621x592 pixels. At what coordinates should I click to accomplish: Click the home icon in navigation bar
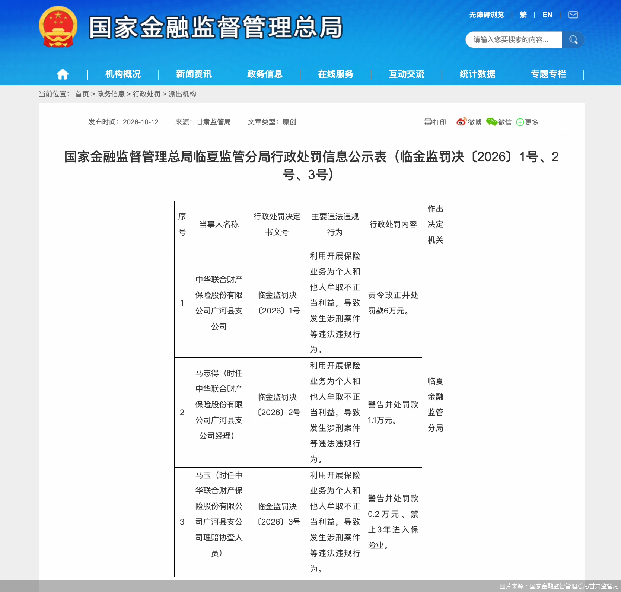tap(63, 74)
